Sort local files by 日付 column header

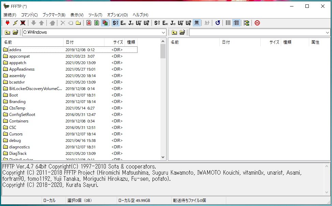click(84, 42)
